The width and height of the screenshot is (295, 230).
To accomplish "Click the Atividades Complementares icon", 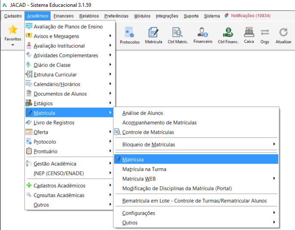I will coord(29,55).
